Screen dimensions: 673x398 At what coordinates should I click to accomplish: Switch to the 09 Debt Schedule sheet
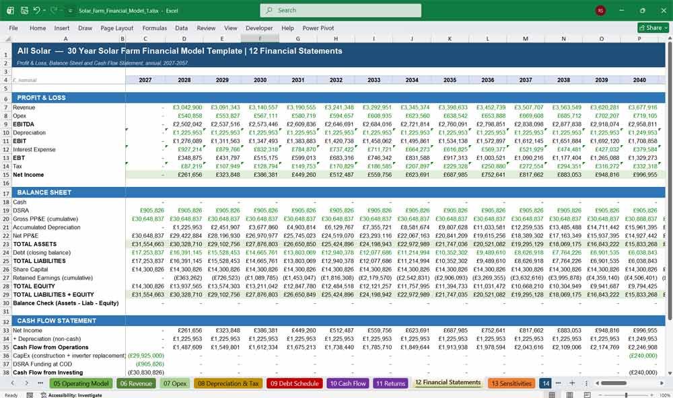coord(295,383)
